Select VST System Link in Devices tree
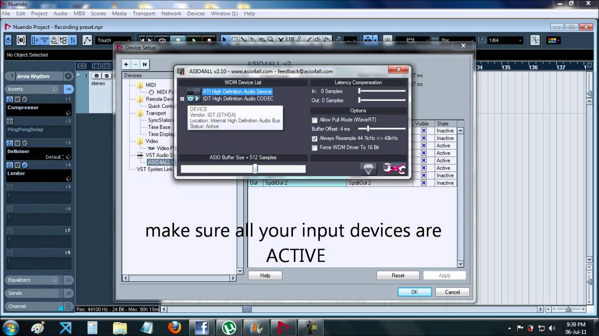Image resolution: width=599 pixels, height=336 pixels. (x=154, y=169)
